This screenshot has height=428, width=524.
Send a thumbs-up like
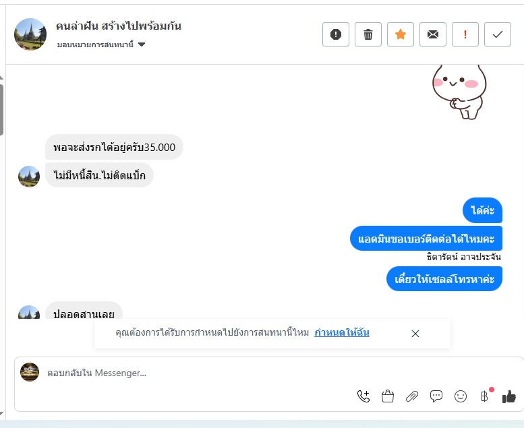pos(509,396)
